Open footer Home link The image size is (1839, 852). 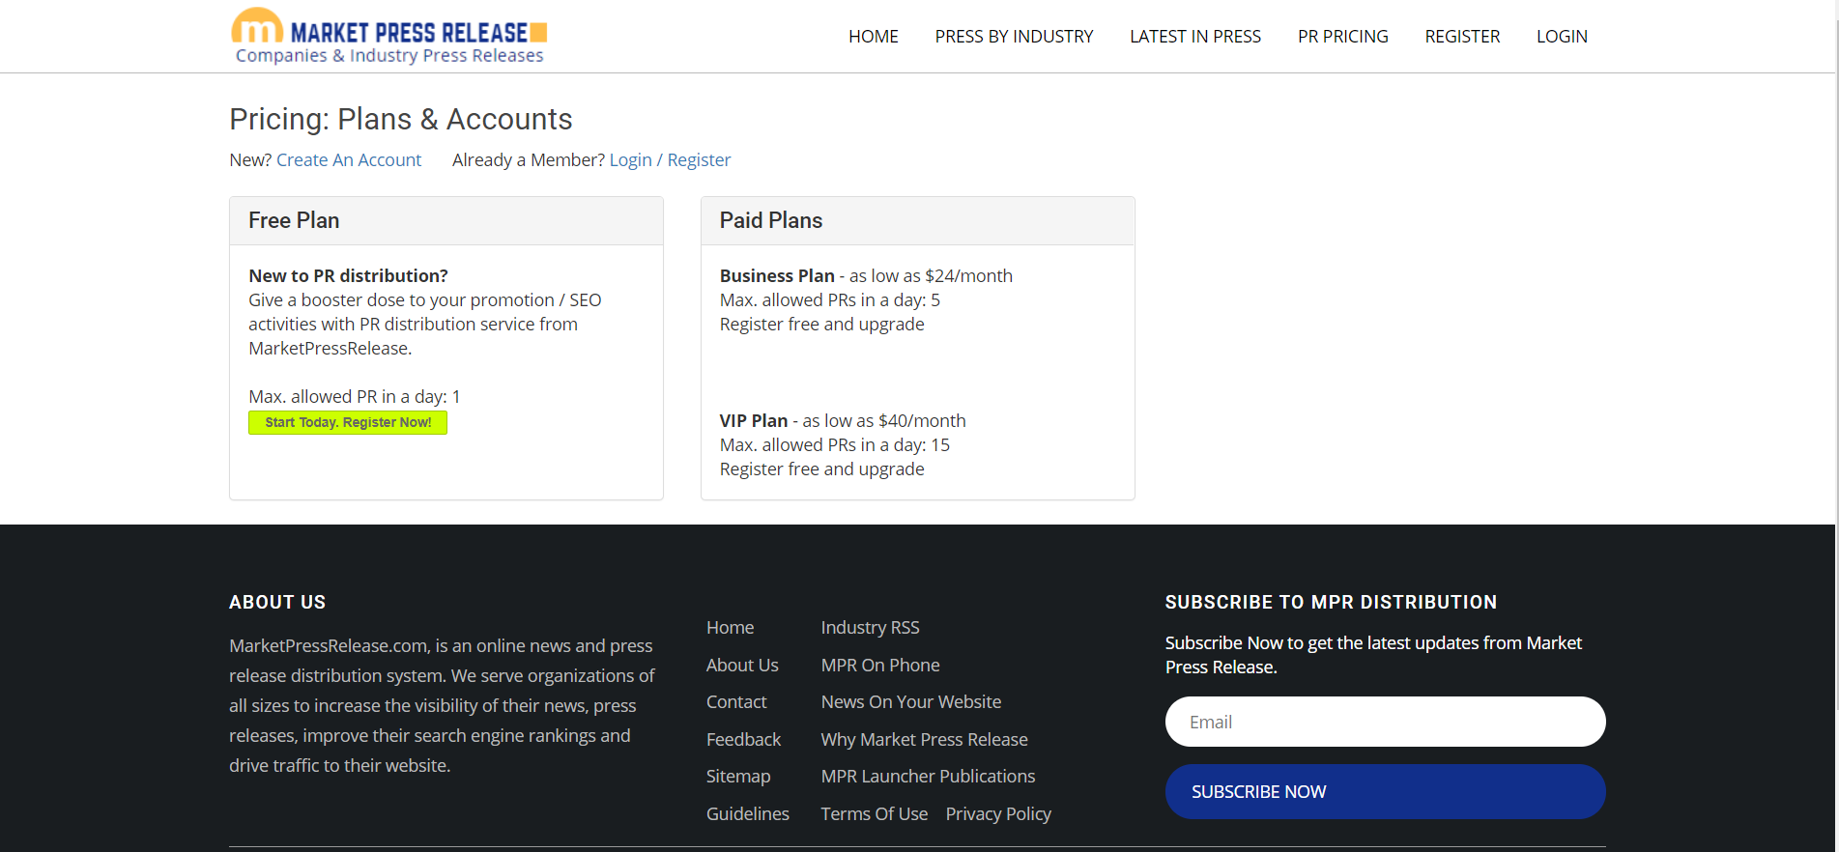[730, 628]
